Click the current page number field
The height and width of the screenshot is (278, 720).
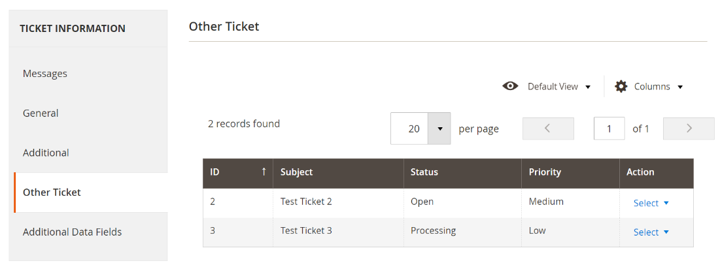[x=609, y=129]
